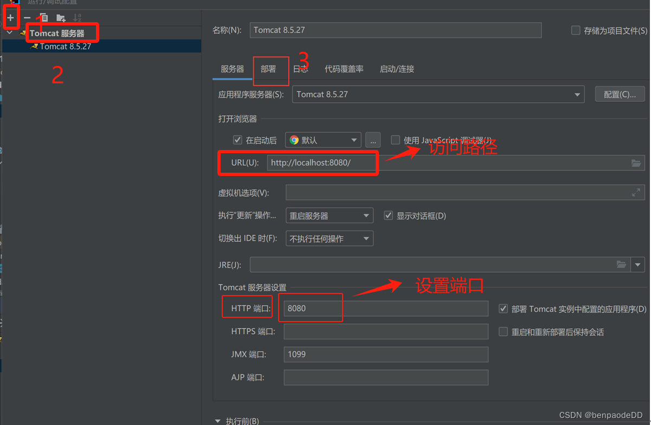
Task: Copy the selected configuration
Action: coord(44,18)
